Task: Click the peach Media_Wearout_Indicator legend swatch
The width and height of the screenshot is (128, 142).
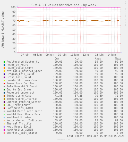Action: click(4, 121)
